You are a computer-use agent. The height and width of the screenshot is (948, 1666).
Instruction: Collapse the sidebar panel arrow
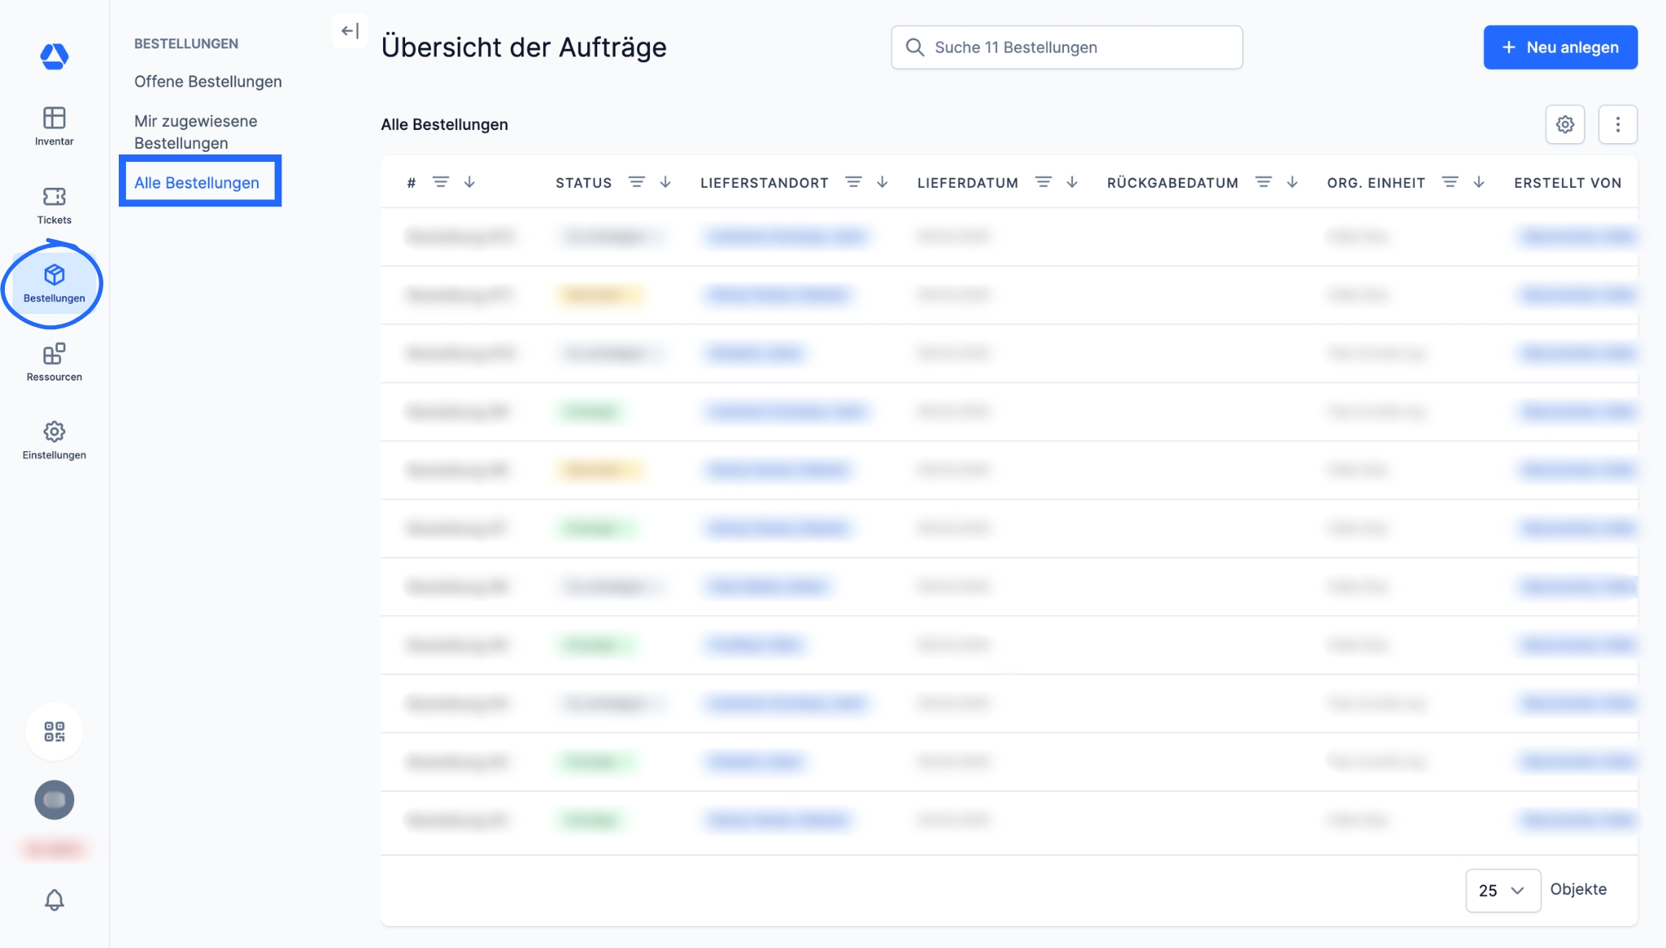click(x=350, y=31)
